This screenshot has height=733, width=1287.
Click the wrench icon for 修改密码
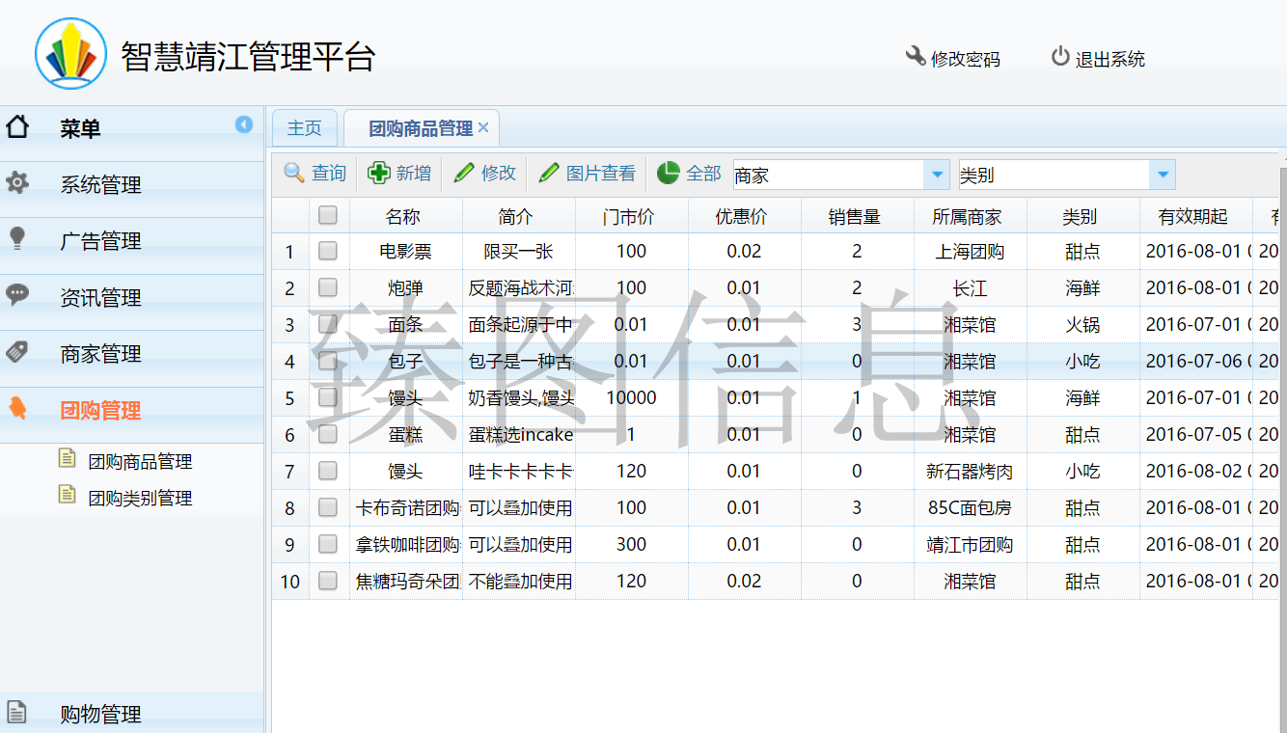[916, 57]
